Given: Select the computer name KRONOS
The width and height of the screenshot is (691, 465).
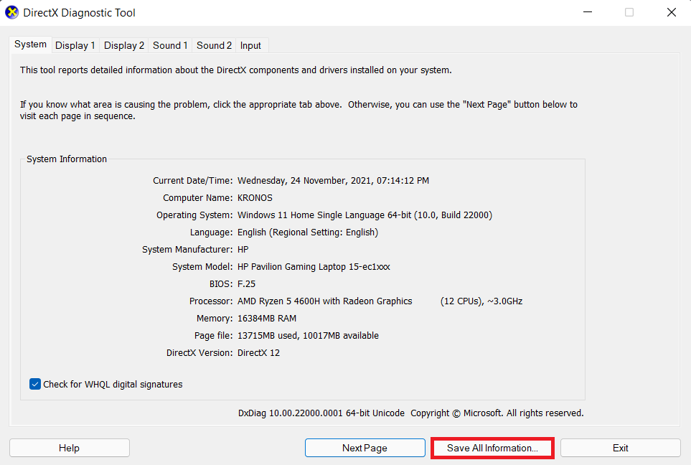Looking at the screenshot, I should 255,198.
